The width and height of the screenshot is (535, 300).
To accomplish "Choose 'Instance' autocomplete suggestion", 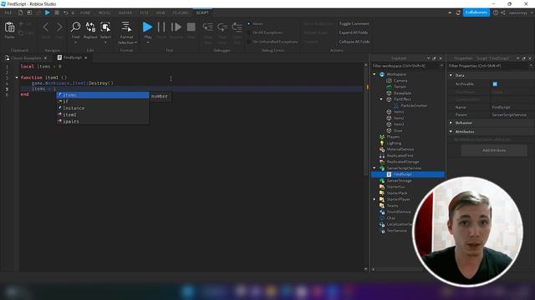I will [103, 108].
